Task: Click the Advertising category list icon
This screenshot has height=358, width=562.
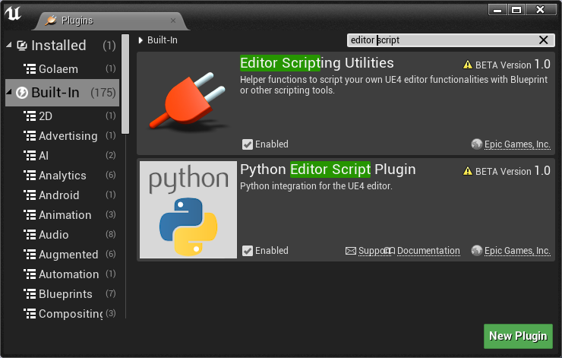Action: click(x=30, y=135)
